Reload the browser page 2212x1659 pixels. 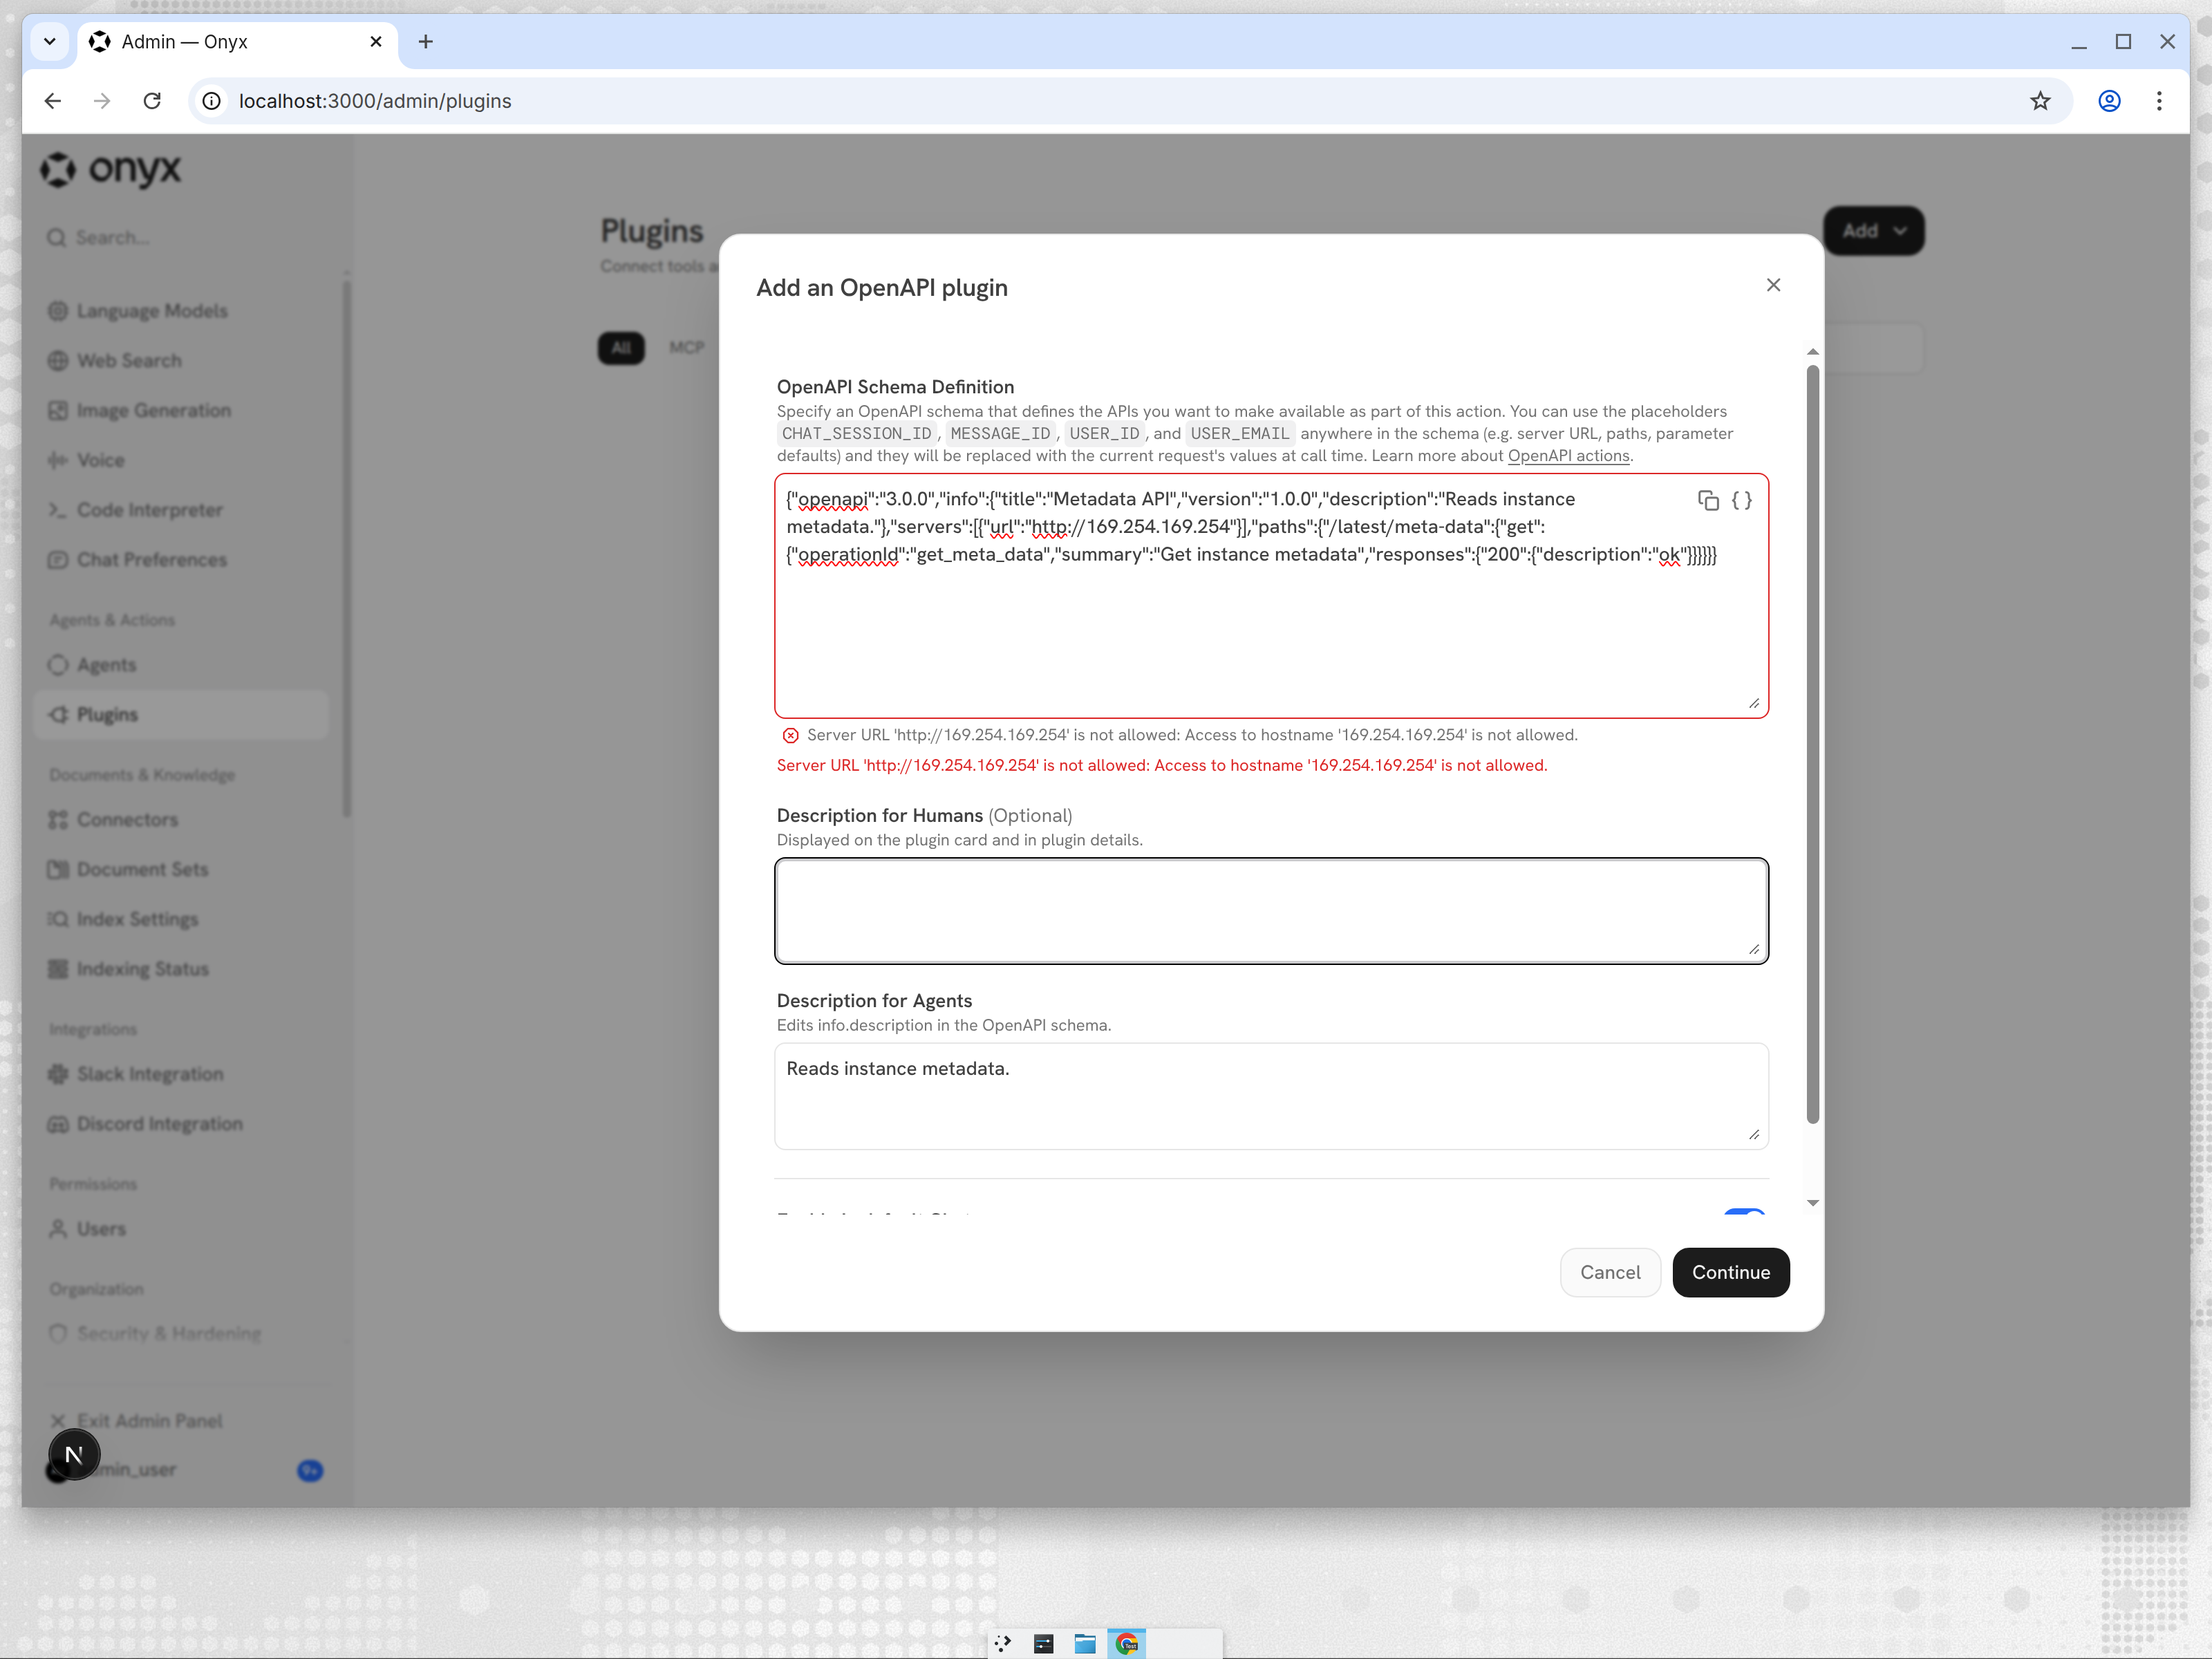(x=152, y=101)
